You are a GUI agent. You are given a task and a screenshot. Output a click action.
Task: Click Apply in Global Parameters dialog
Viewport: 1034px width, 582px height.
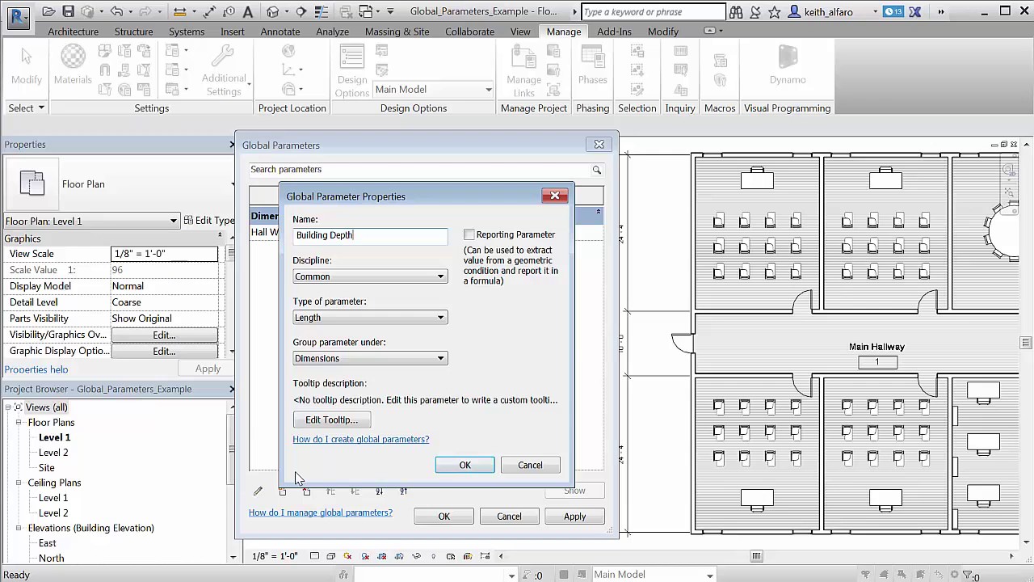point(575,517)
